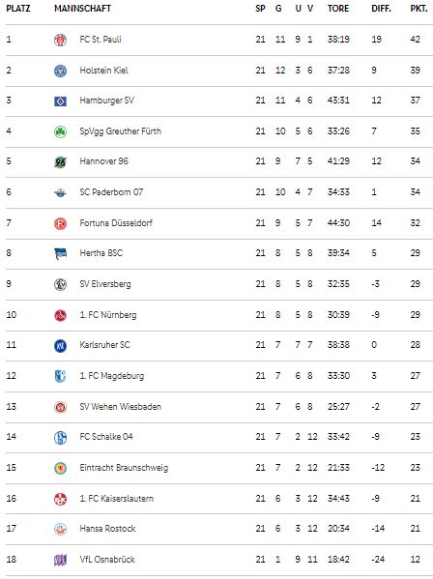Click the Hertha BSC flag logo
Viewport: 433px width, 579px height.
pyautogui.click(x=61, y=253)
